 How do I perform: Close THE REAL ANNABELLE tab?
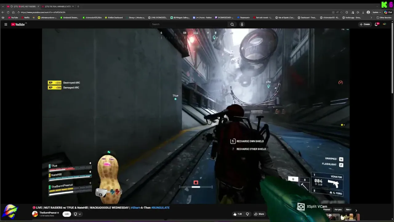tap(73, 6)
